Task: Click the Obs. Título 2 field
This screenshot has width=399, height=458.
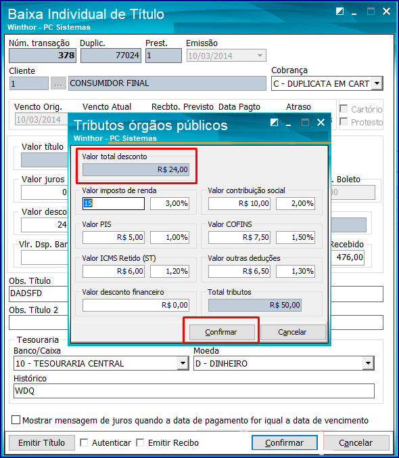Action: (x=39, y=322)
